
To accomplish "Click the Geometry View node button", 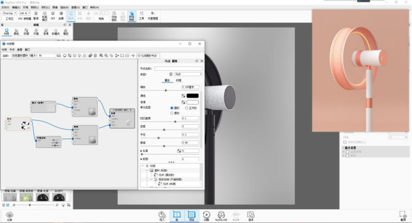I will tap(148, 56).
